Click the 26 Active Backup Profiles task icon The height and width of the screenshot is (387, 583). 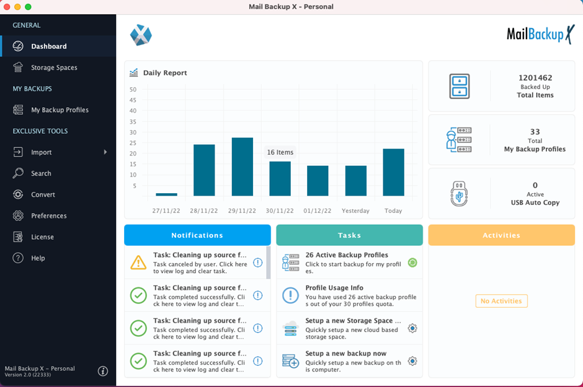(290, 263)
